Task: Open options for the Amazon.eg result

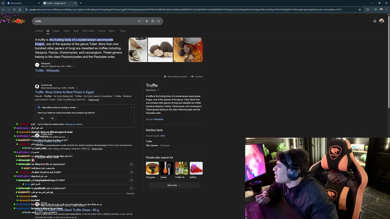Action: [76, 88]
